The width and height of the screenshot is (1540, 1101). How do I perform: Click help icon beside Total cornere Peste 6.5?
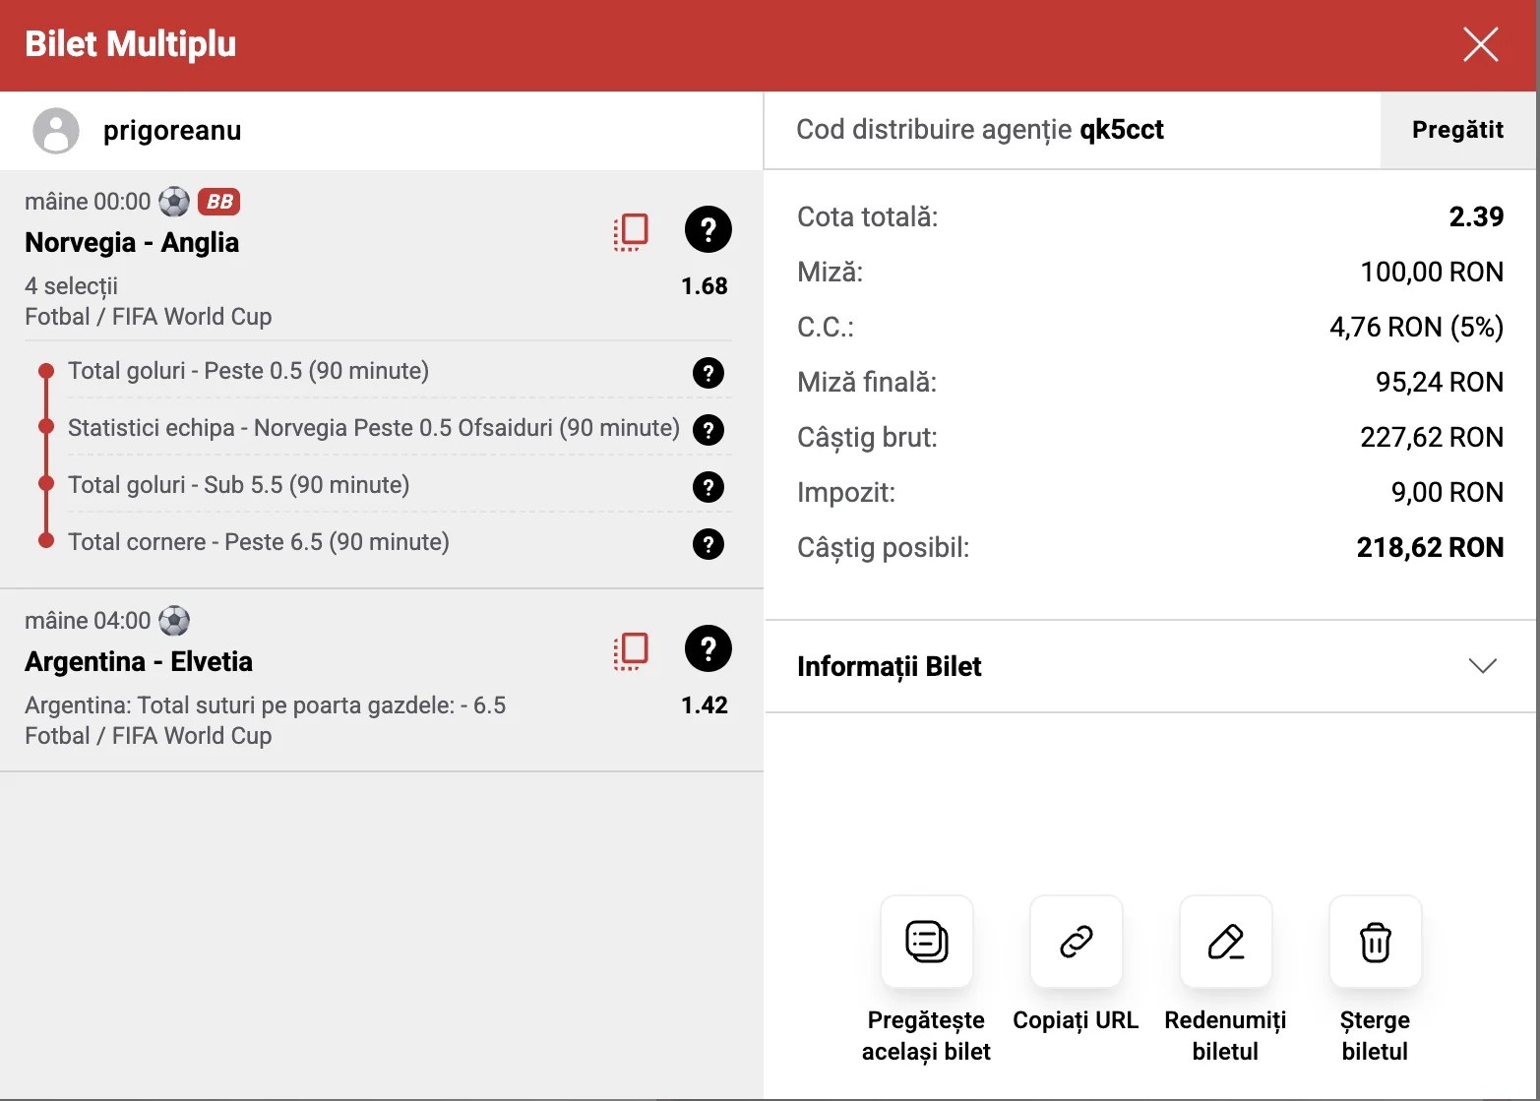708,543
